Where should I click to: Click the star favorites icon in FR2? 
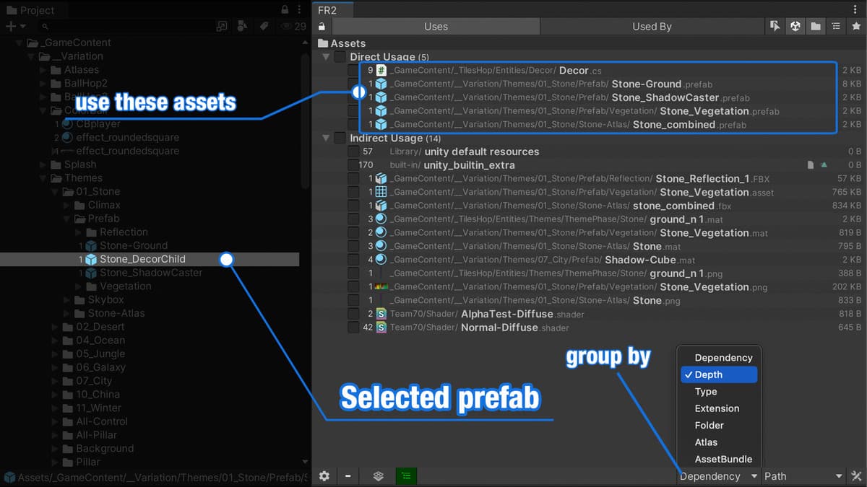[855, 27]
